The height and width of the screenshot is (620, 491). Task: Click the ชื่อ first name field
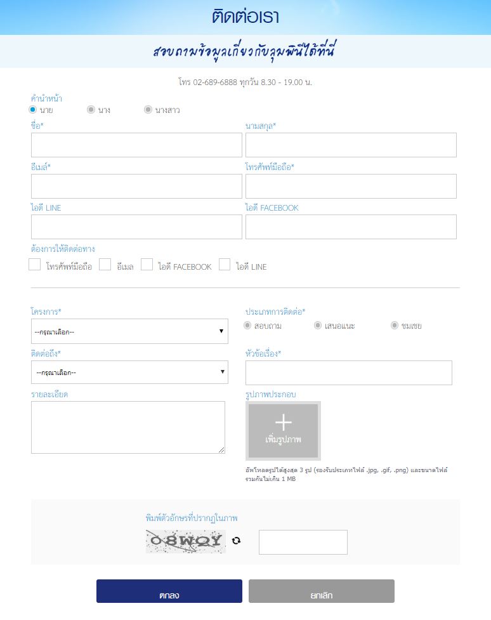click(x=136, y=145)
